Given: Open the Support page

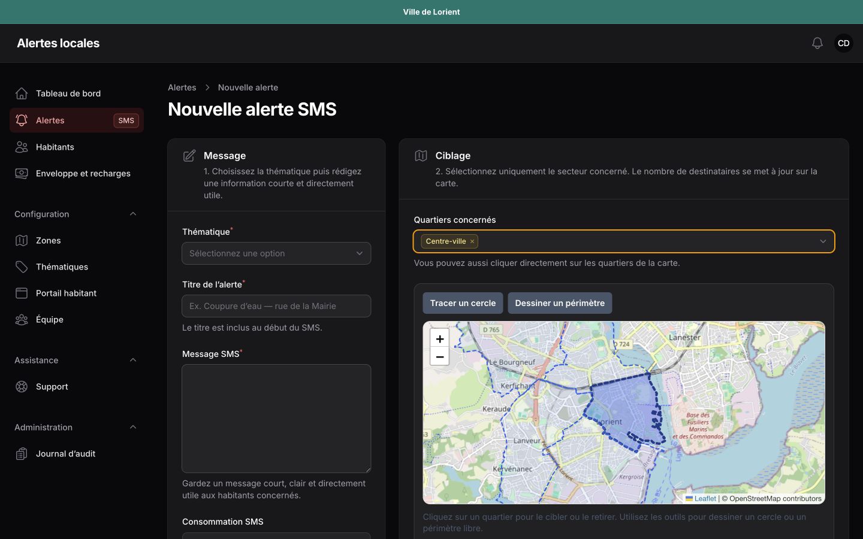Looking at the screenshot, I should [77, 386].
